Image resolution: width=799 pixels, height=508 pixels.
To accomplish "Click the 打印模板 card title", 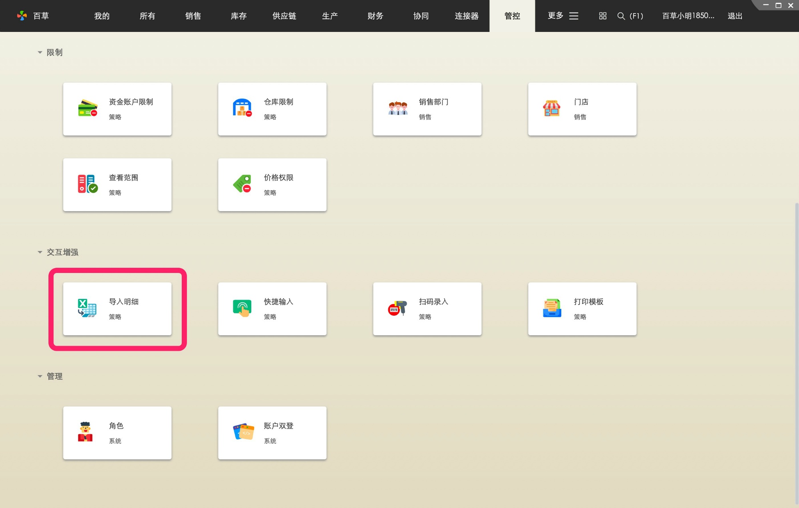I will (588, 302).
